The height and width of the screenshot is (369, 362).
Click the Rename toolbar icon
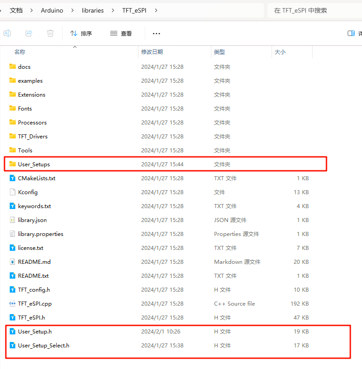(7, 33)
